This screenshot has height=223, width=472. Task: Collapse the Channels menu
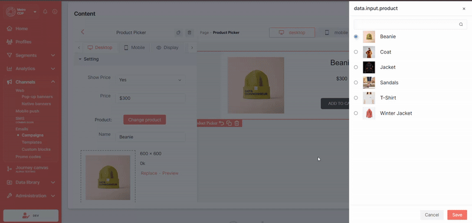[31, 82]
